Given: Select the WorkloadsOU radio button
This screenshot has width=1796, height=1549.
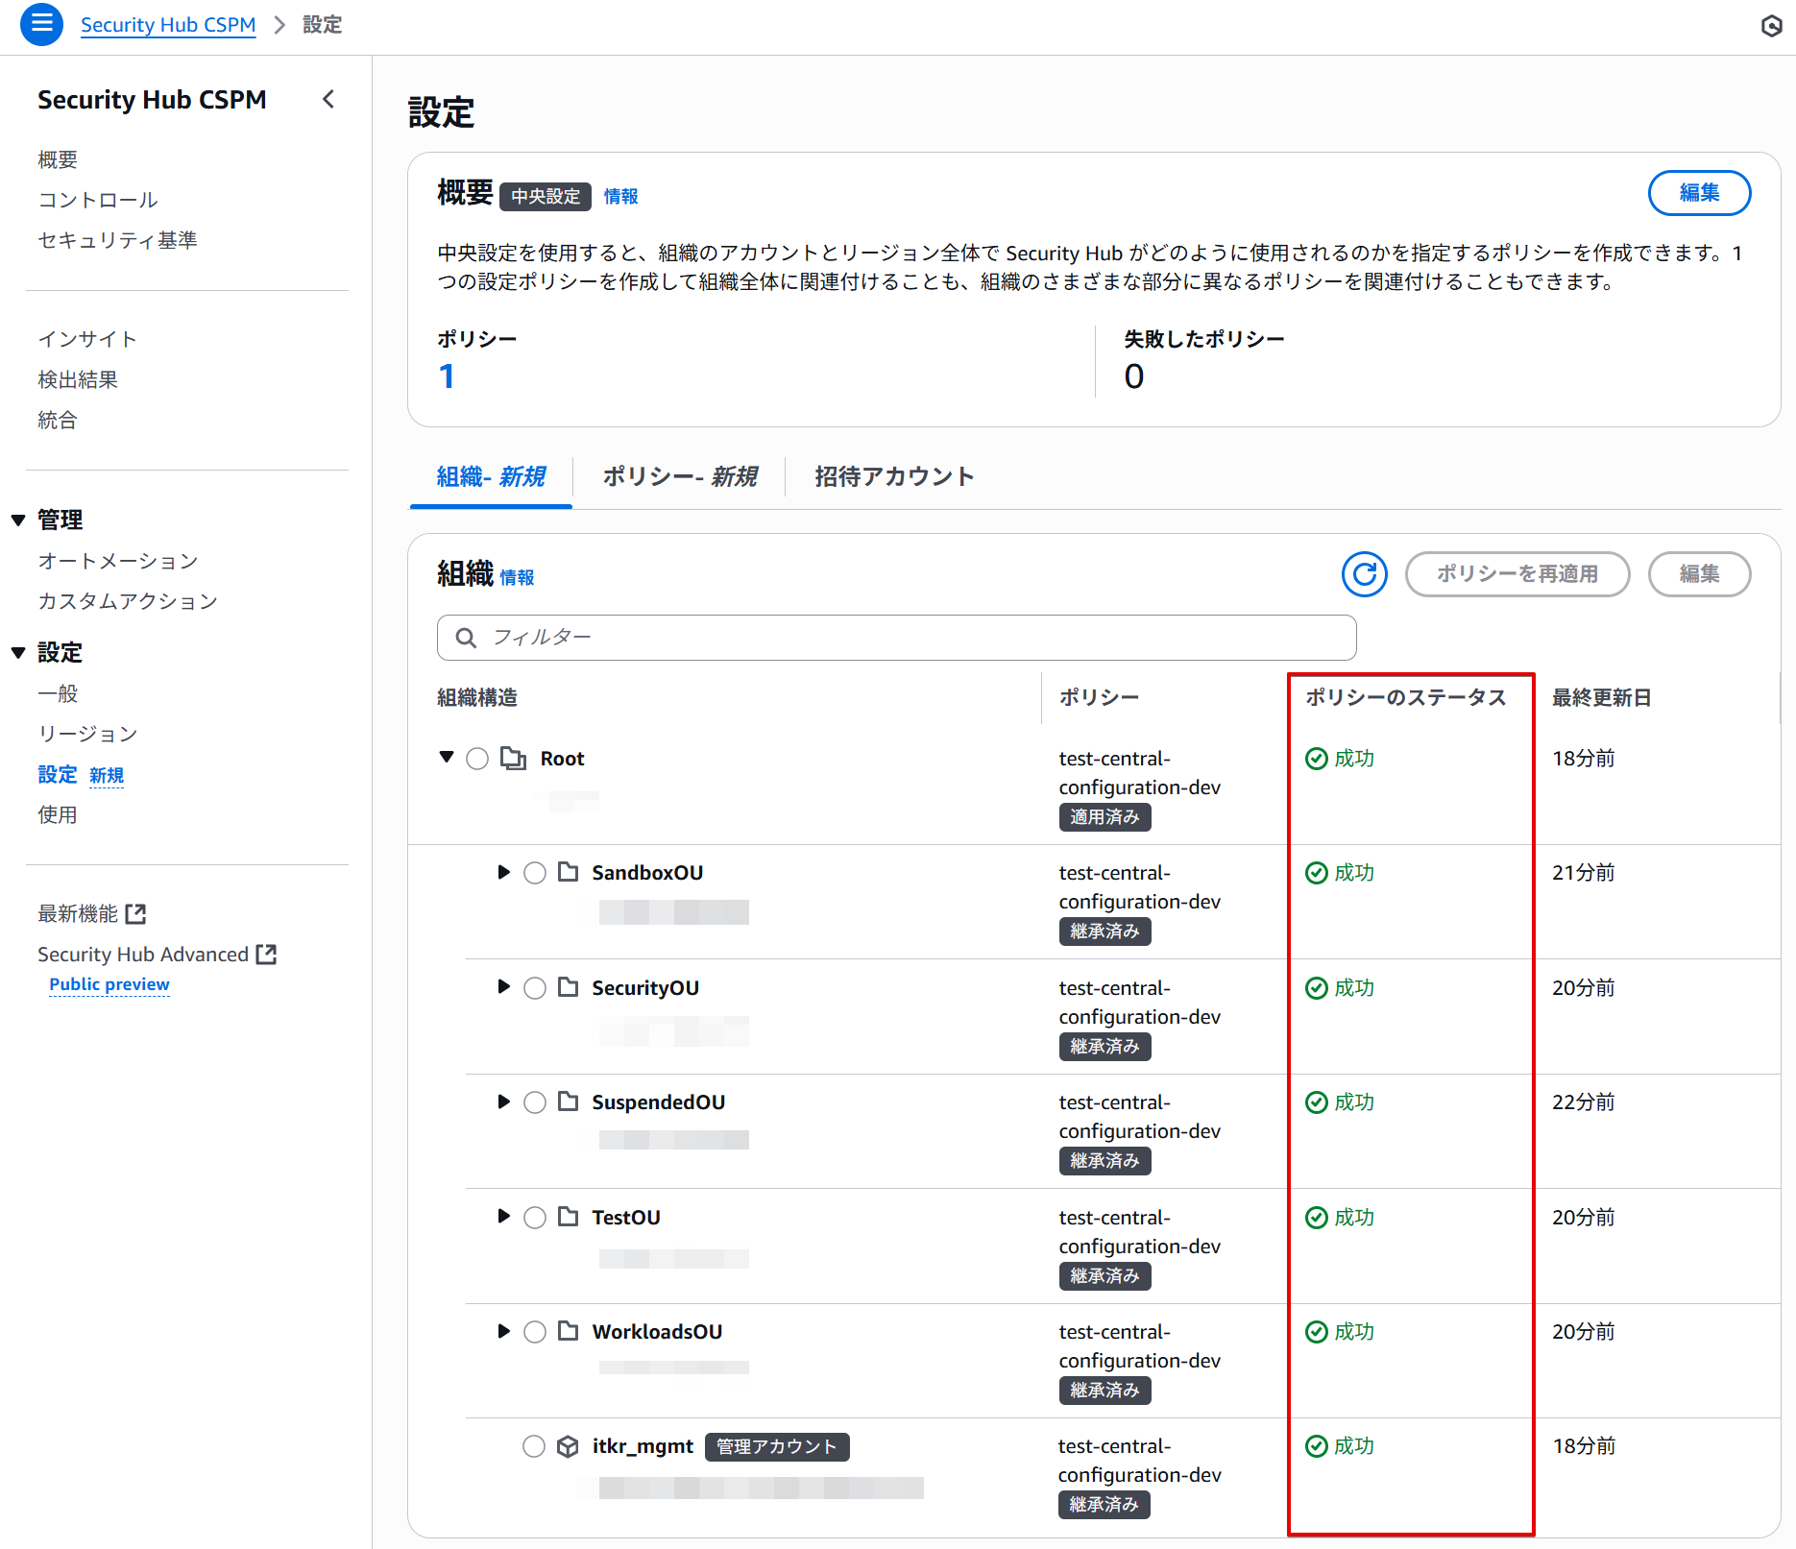Looking at the screenshot, I should (x=535, y=1332).
